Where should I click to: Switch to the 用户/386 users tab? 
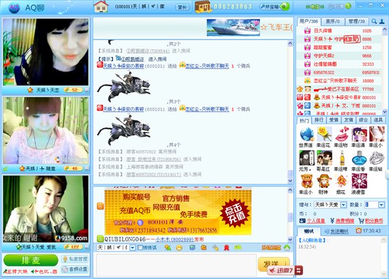pyautogui.click(x=309, y=21)
